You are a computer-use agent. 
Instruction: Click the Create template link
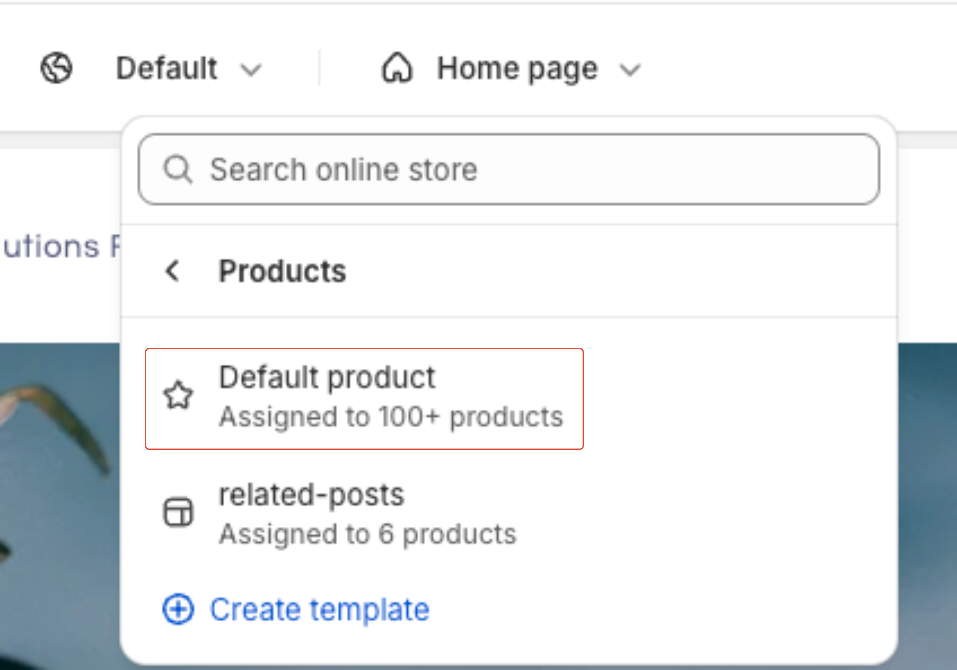click(319, 609)
